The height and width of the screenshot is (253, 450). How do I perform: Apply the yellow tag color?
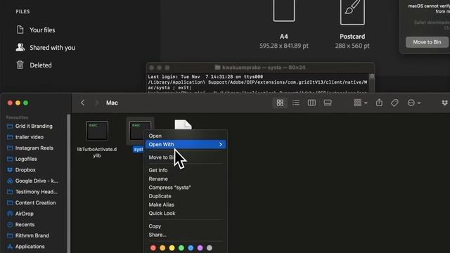tap(172, 248)
